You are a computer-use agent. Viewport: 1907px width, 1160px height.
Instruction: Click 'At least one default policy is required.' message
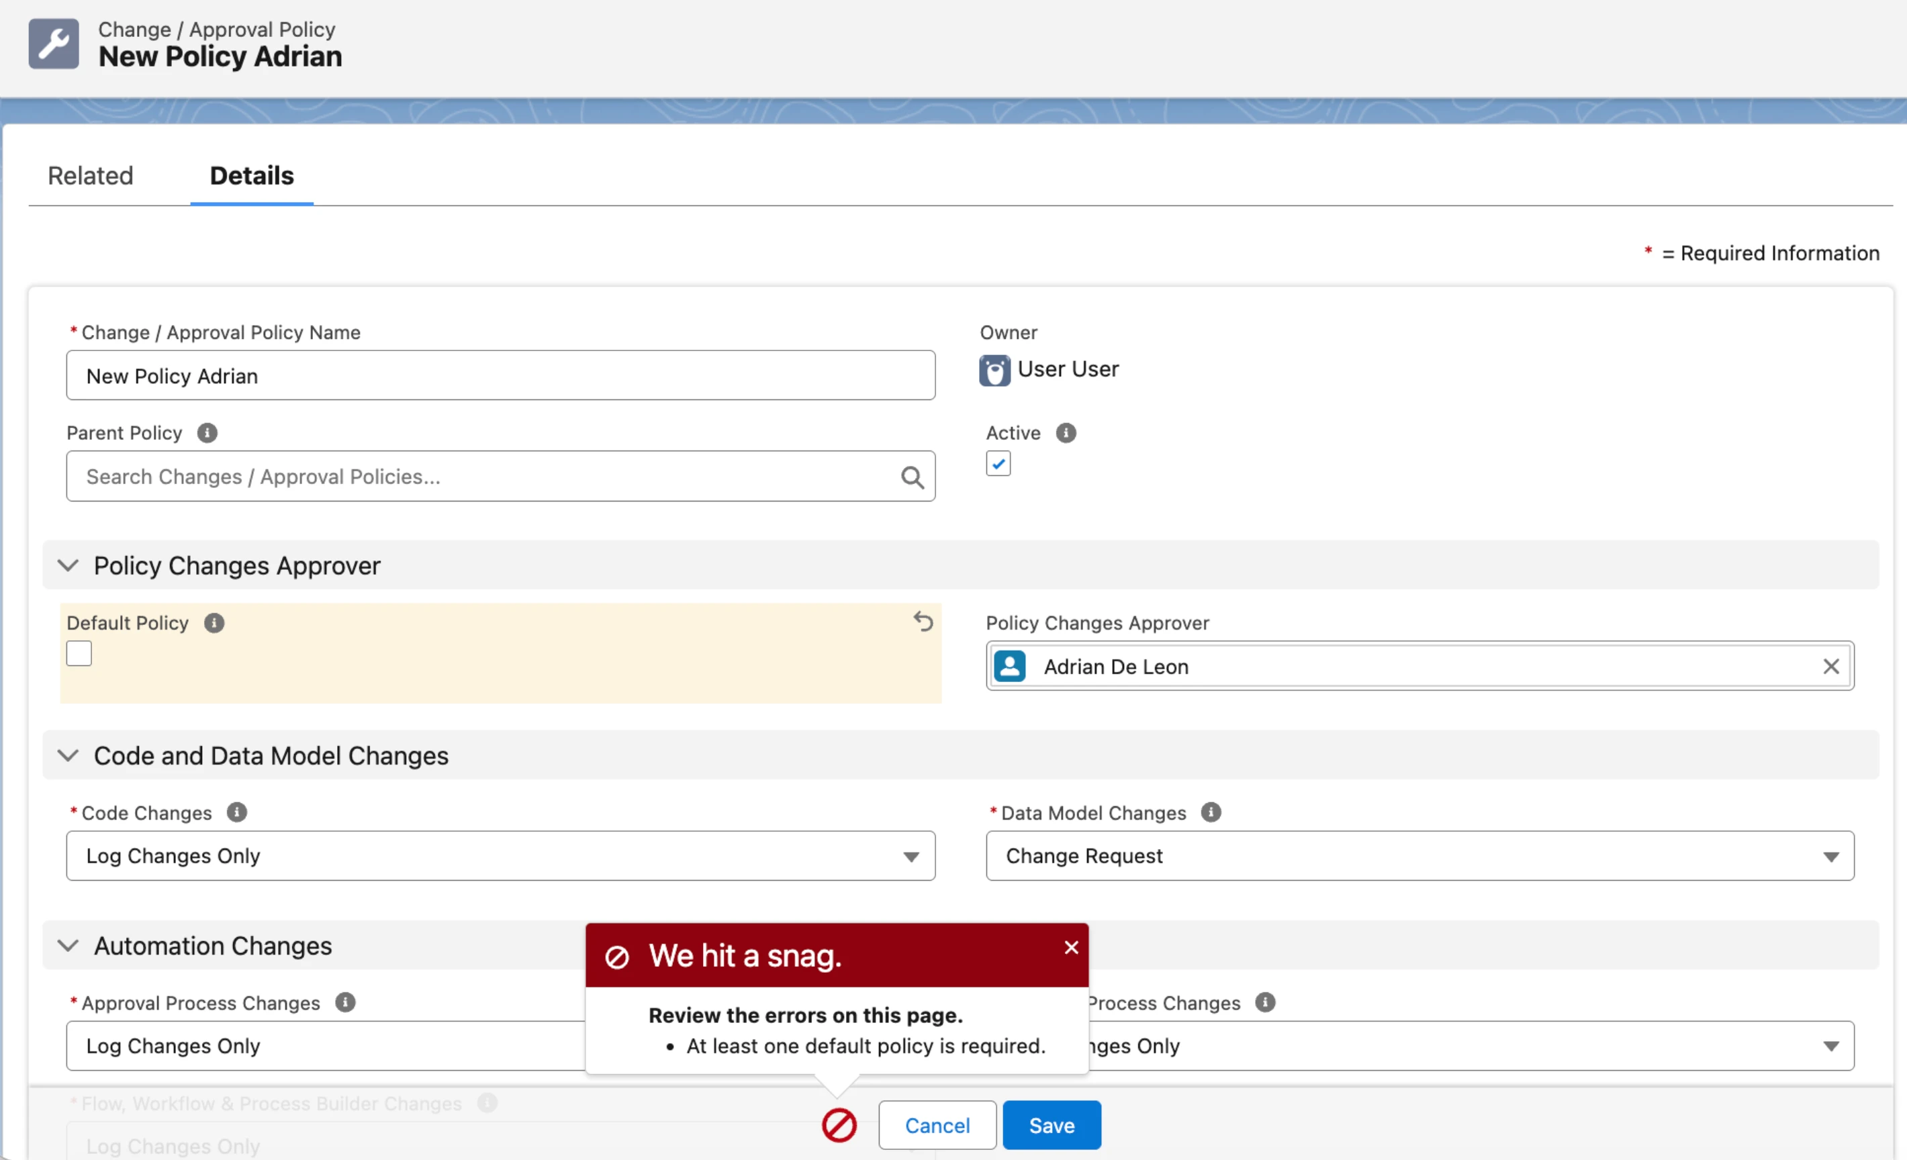[866, 1047]
